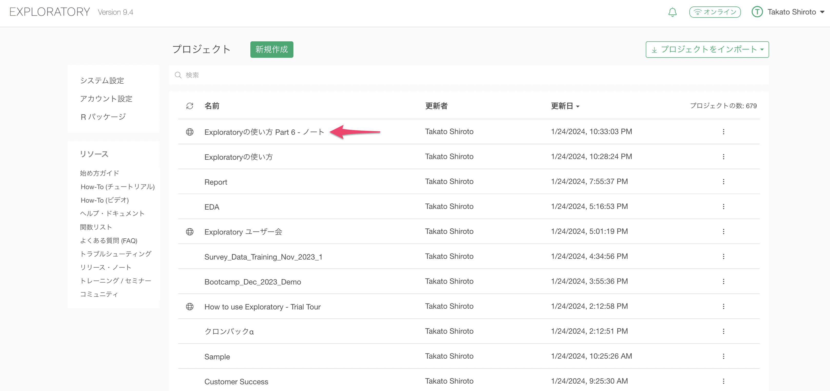Viewport: 830px width, 391px height.
Task: Open the notifications bell
Action: (x=672, y=12)
